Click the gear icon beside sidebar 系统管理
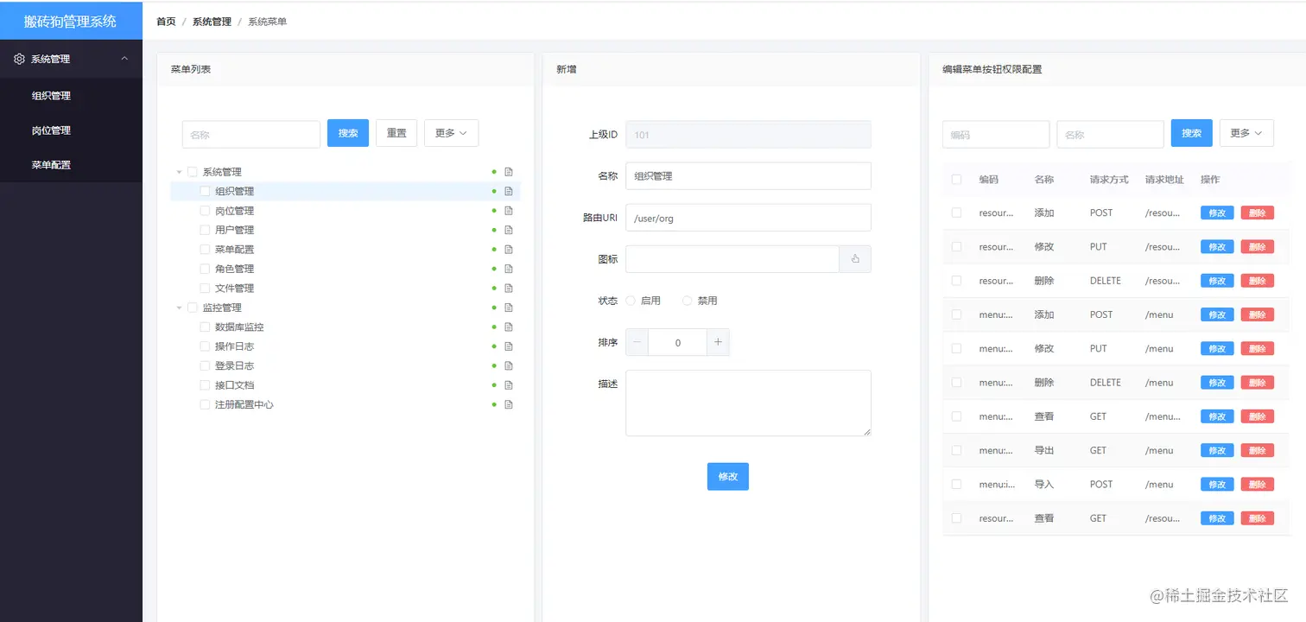Image resolution: width=1306 pixels, height=622 pixels. point(20,59)
